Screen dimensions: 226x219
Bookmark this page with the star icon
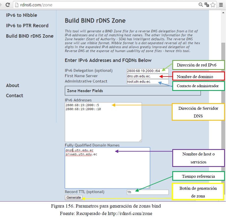[x=213, y=5]
